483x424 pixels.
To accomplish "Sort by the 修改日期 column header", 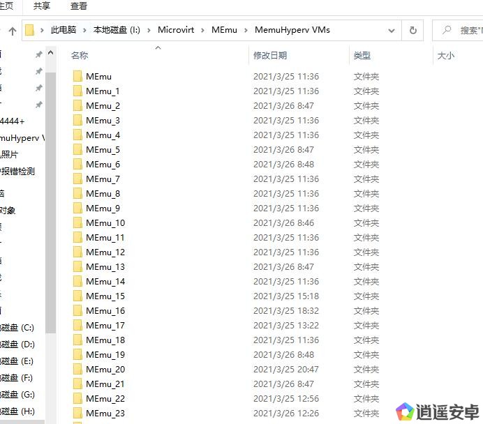I will point(270,56).
